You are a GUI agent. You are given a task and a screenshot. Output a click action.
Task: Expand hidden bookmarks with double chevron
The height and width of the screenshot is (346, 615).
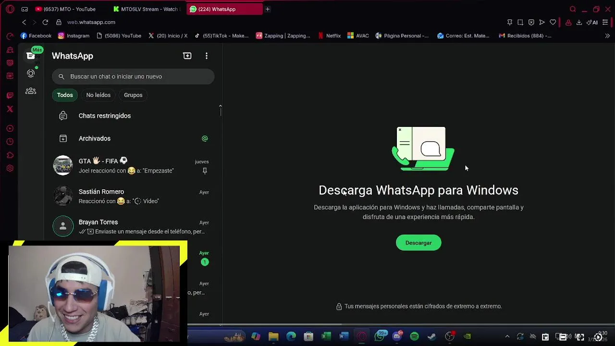pos(607,36)
